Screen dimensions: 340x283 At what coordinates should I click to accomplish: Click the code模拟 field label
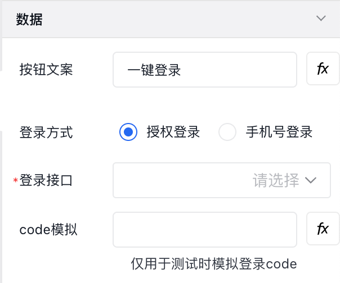pos(48,229)
